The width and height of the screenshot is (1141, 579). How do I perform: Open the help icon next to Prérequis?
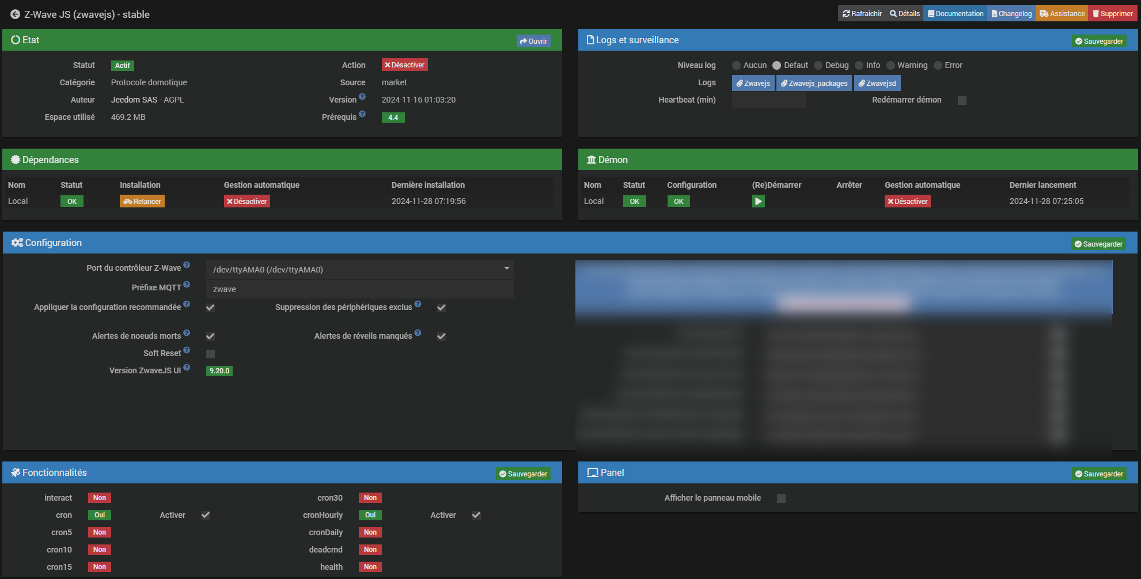pos(362,114)
